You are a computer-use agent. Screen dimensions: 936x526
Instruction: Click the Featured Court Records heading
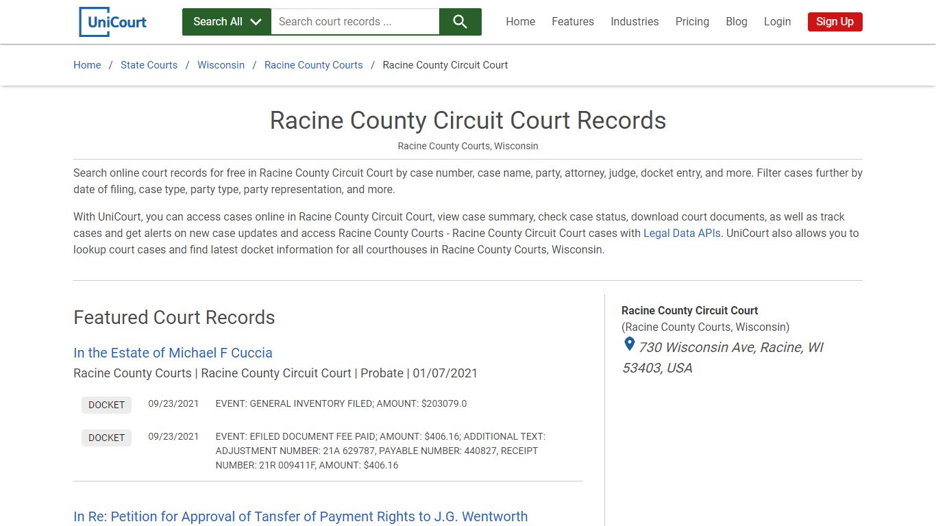(x=174, y=318)
